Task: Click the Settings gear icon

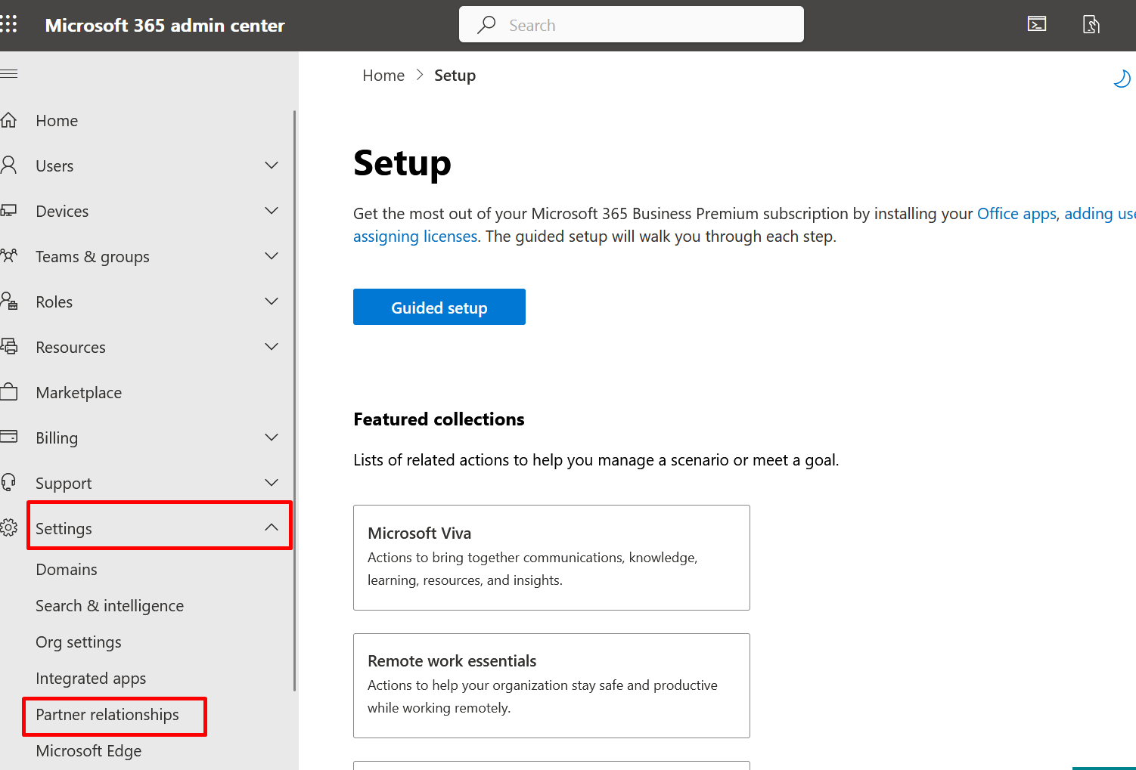Action: click(x=8, y=527)
